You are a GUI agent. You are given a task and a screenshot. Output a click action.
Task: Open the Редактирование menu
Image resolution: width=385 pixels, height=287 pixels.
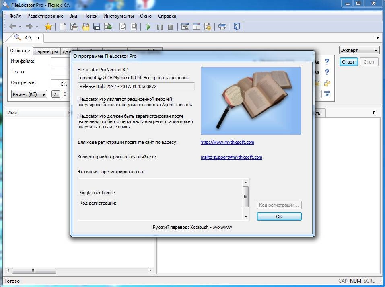coord(45,16)
